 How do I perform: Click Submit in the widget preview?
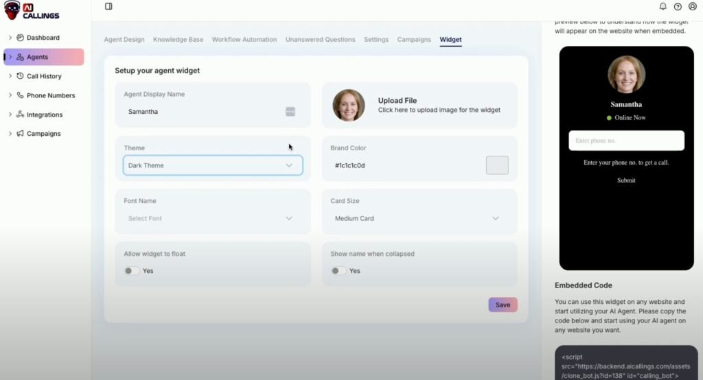click(626, 180)
